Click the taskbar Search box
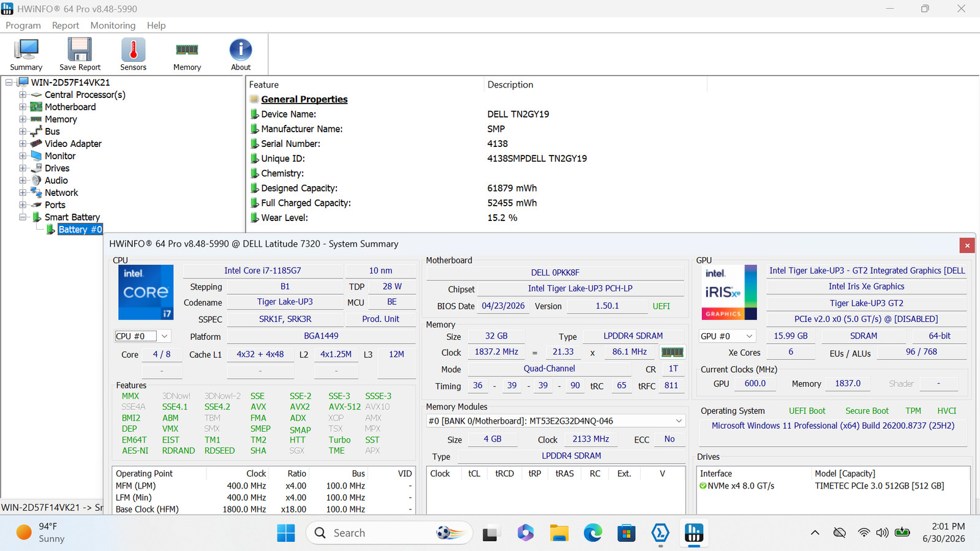The height and width of the screenshot is (551, 980). click(x=389, y=533)
